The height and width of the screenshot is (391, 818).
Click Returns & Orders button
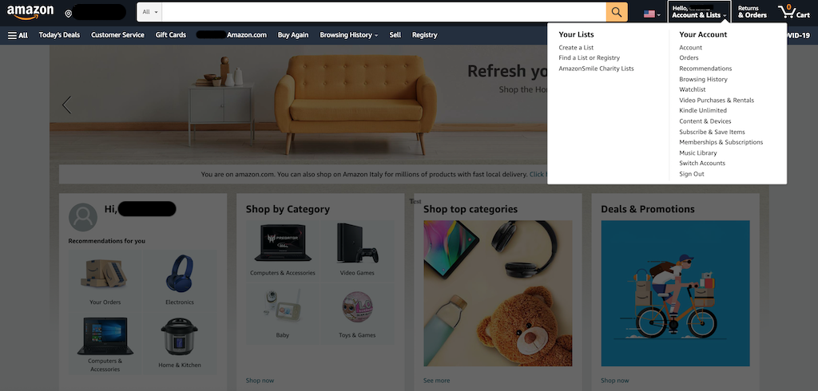pos(752,12)
